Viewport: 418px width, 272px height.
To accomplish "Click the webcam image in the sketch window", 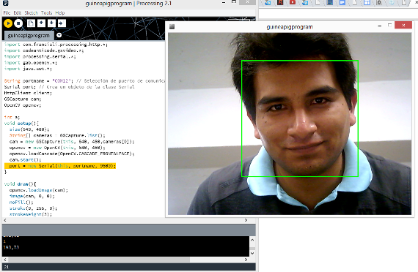I will (x=290, y=124).
